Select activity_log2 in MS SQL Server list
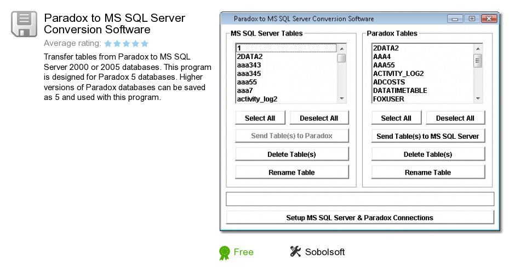The width and height of the screenshot is (515, 277). point(286,99)
